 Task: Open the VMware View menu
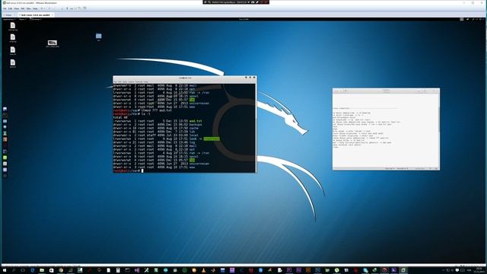(x=17, y=8)
